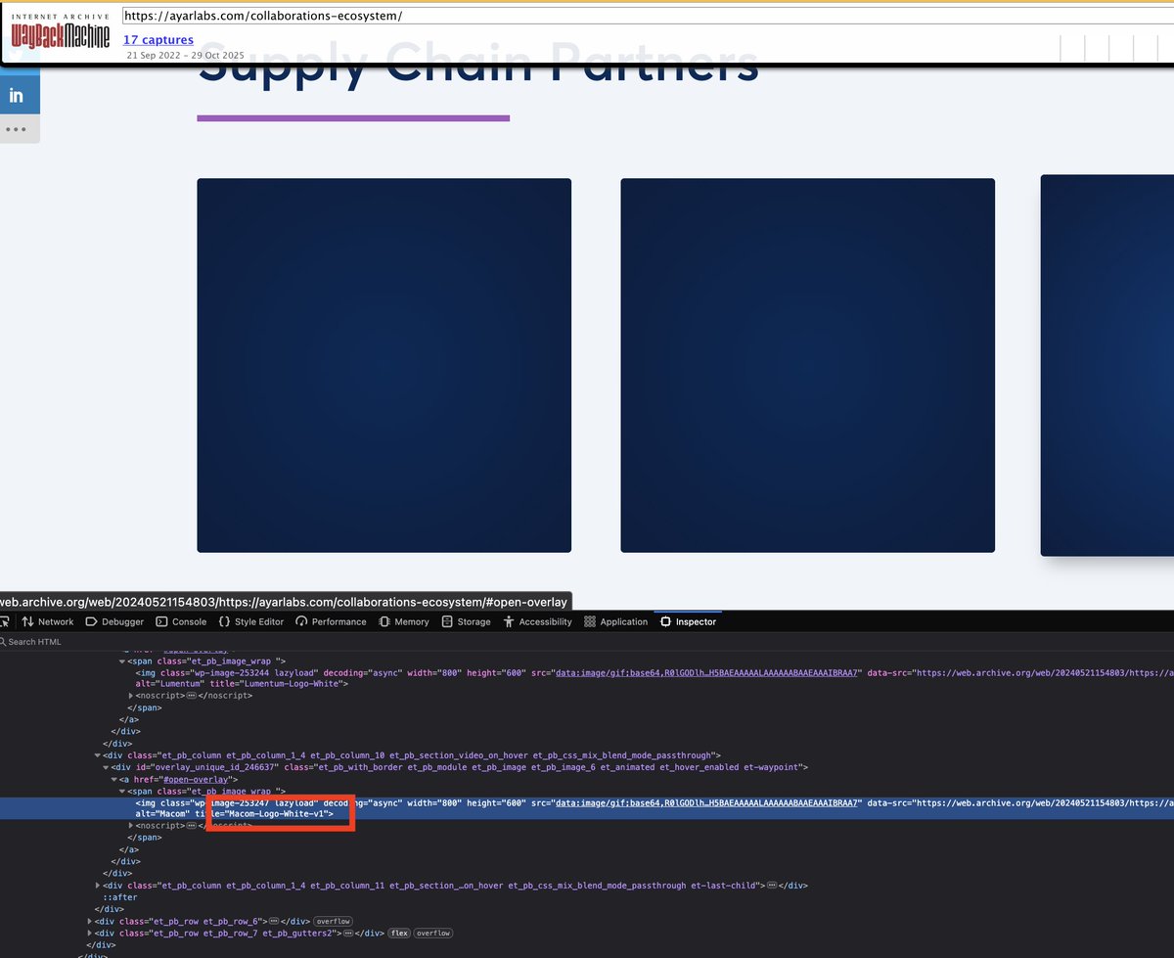Screen dimensions: 1174x958
Task: Switch to the Network tab
Action: (x=48, y=621)
